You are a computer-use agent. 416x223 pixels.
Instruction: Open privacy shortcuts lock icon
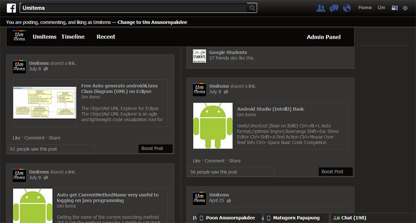(394, 8)
